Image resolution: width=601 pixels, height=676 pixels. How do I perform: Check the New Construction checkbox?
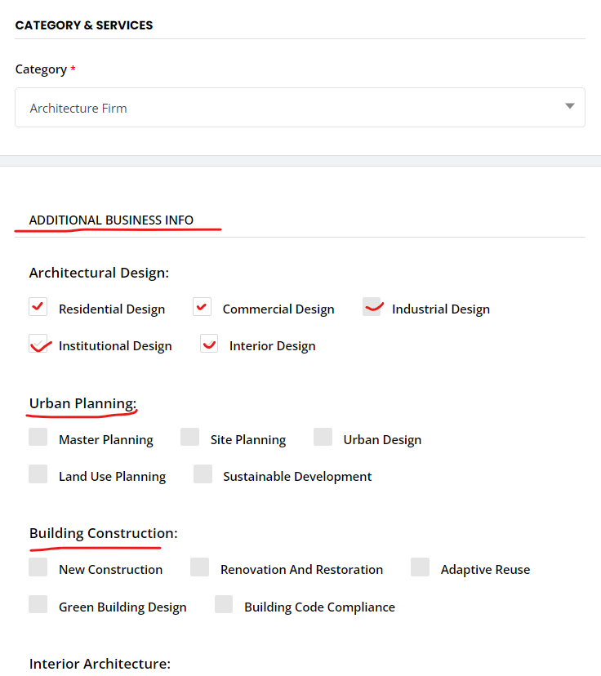pyautogui.click(x=38, y=567)
